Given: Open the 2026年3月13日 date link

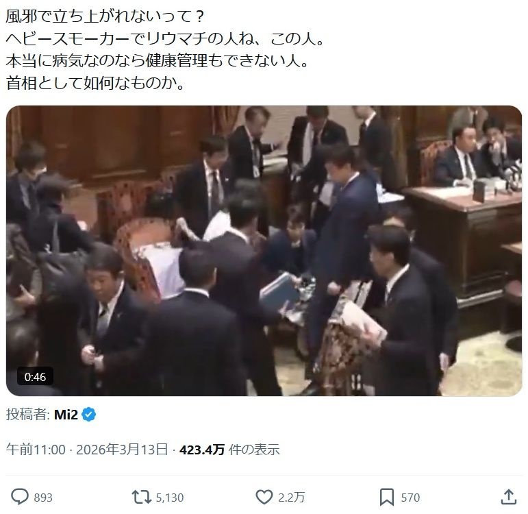Looking at the screenshot, I should pos(122,450).
